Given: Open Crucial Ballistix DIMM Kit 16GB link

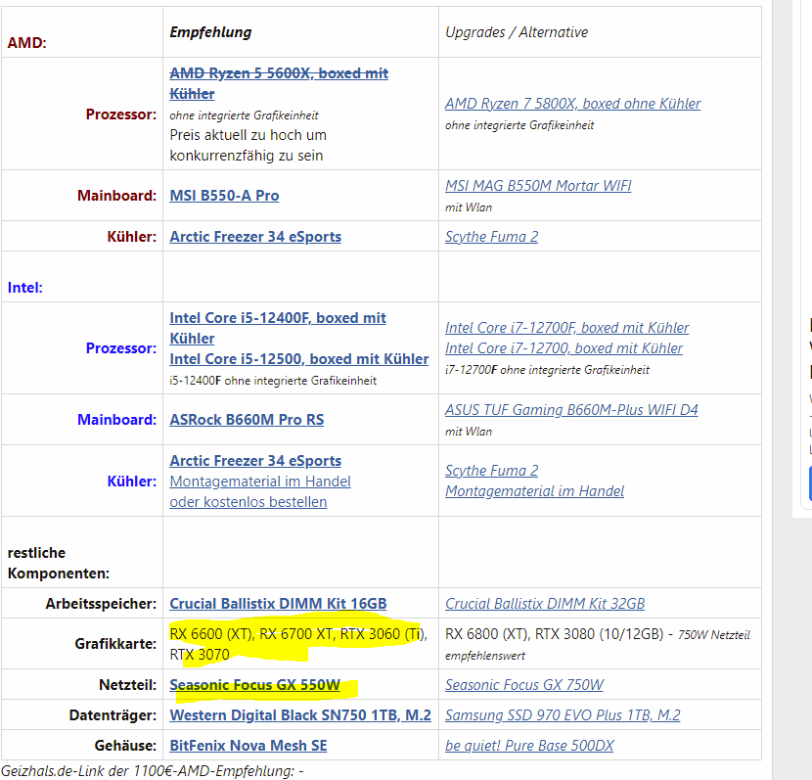Looking at the screenshot, I should (x=278, y=604).
